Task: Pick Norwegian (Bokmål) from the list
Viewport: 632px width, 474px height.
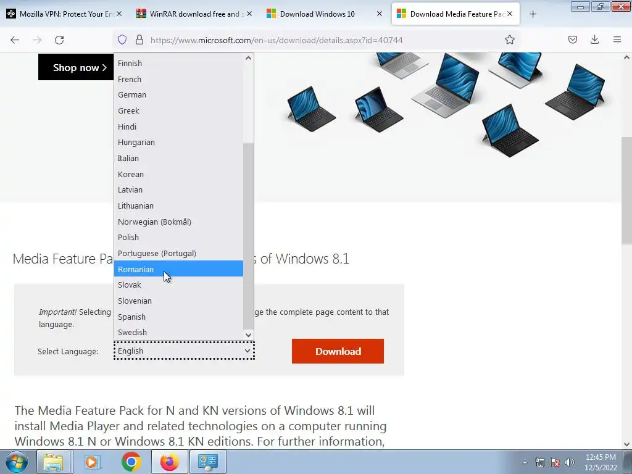Action: (178, 222)
